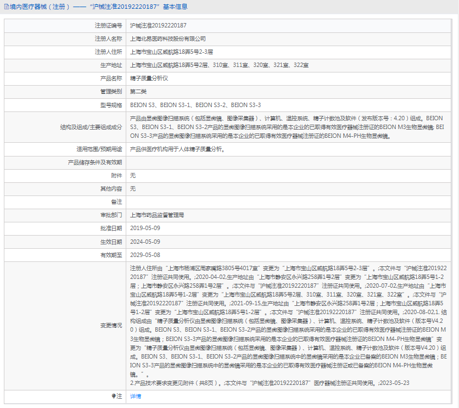Click effective date 2024-05-09
459x408 pixels.
coord(145,242)
